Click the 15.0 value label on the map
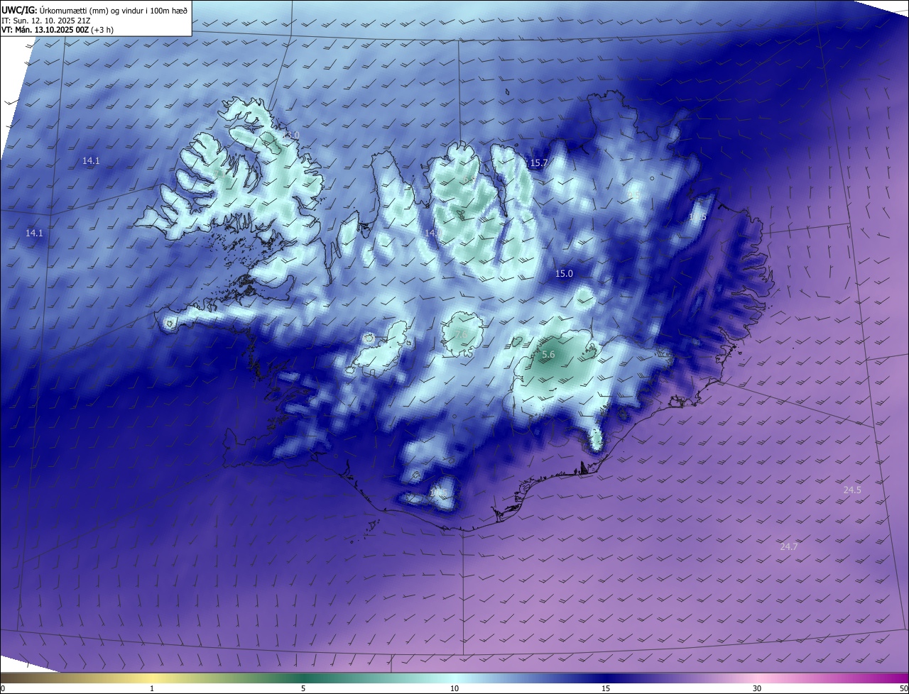The image size is (909, 694). point(564,273)
